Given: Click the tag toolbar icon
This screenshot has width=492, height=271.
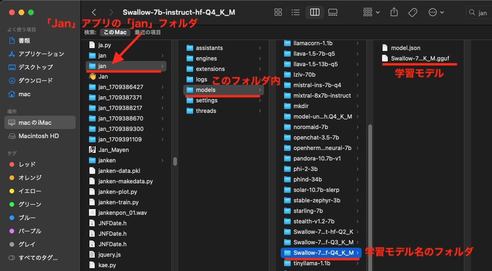Looking at the screenshot, I should [413, 12].
